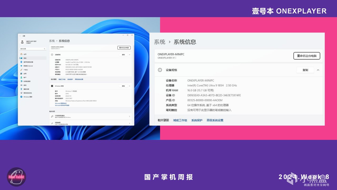Image resolution: width=337 pixels, height=190 pixels.
Task: Click 重命名这台电脑 in the small Settings window
Action: click(124, 48)
